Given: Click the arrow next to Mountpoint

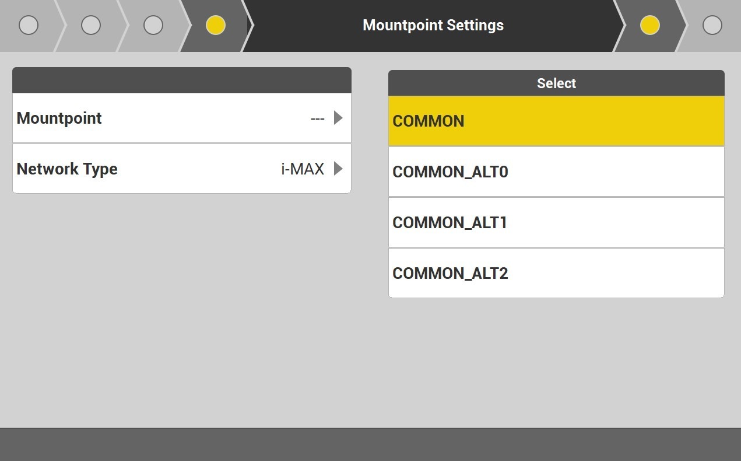Looking at the screenshot, I should click(338, 118).
